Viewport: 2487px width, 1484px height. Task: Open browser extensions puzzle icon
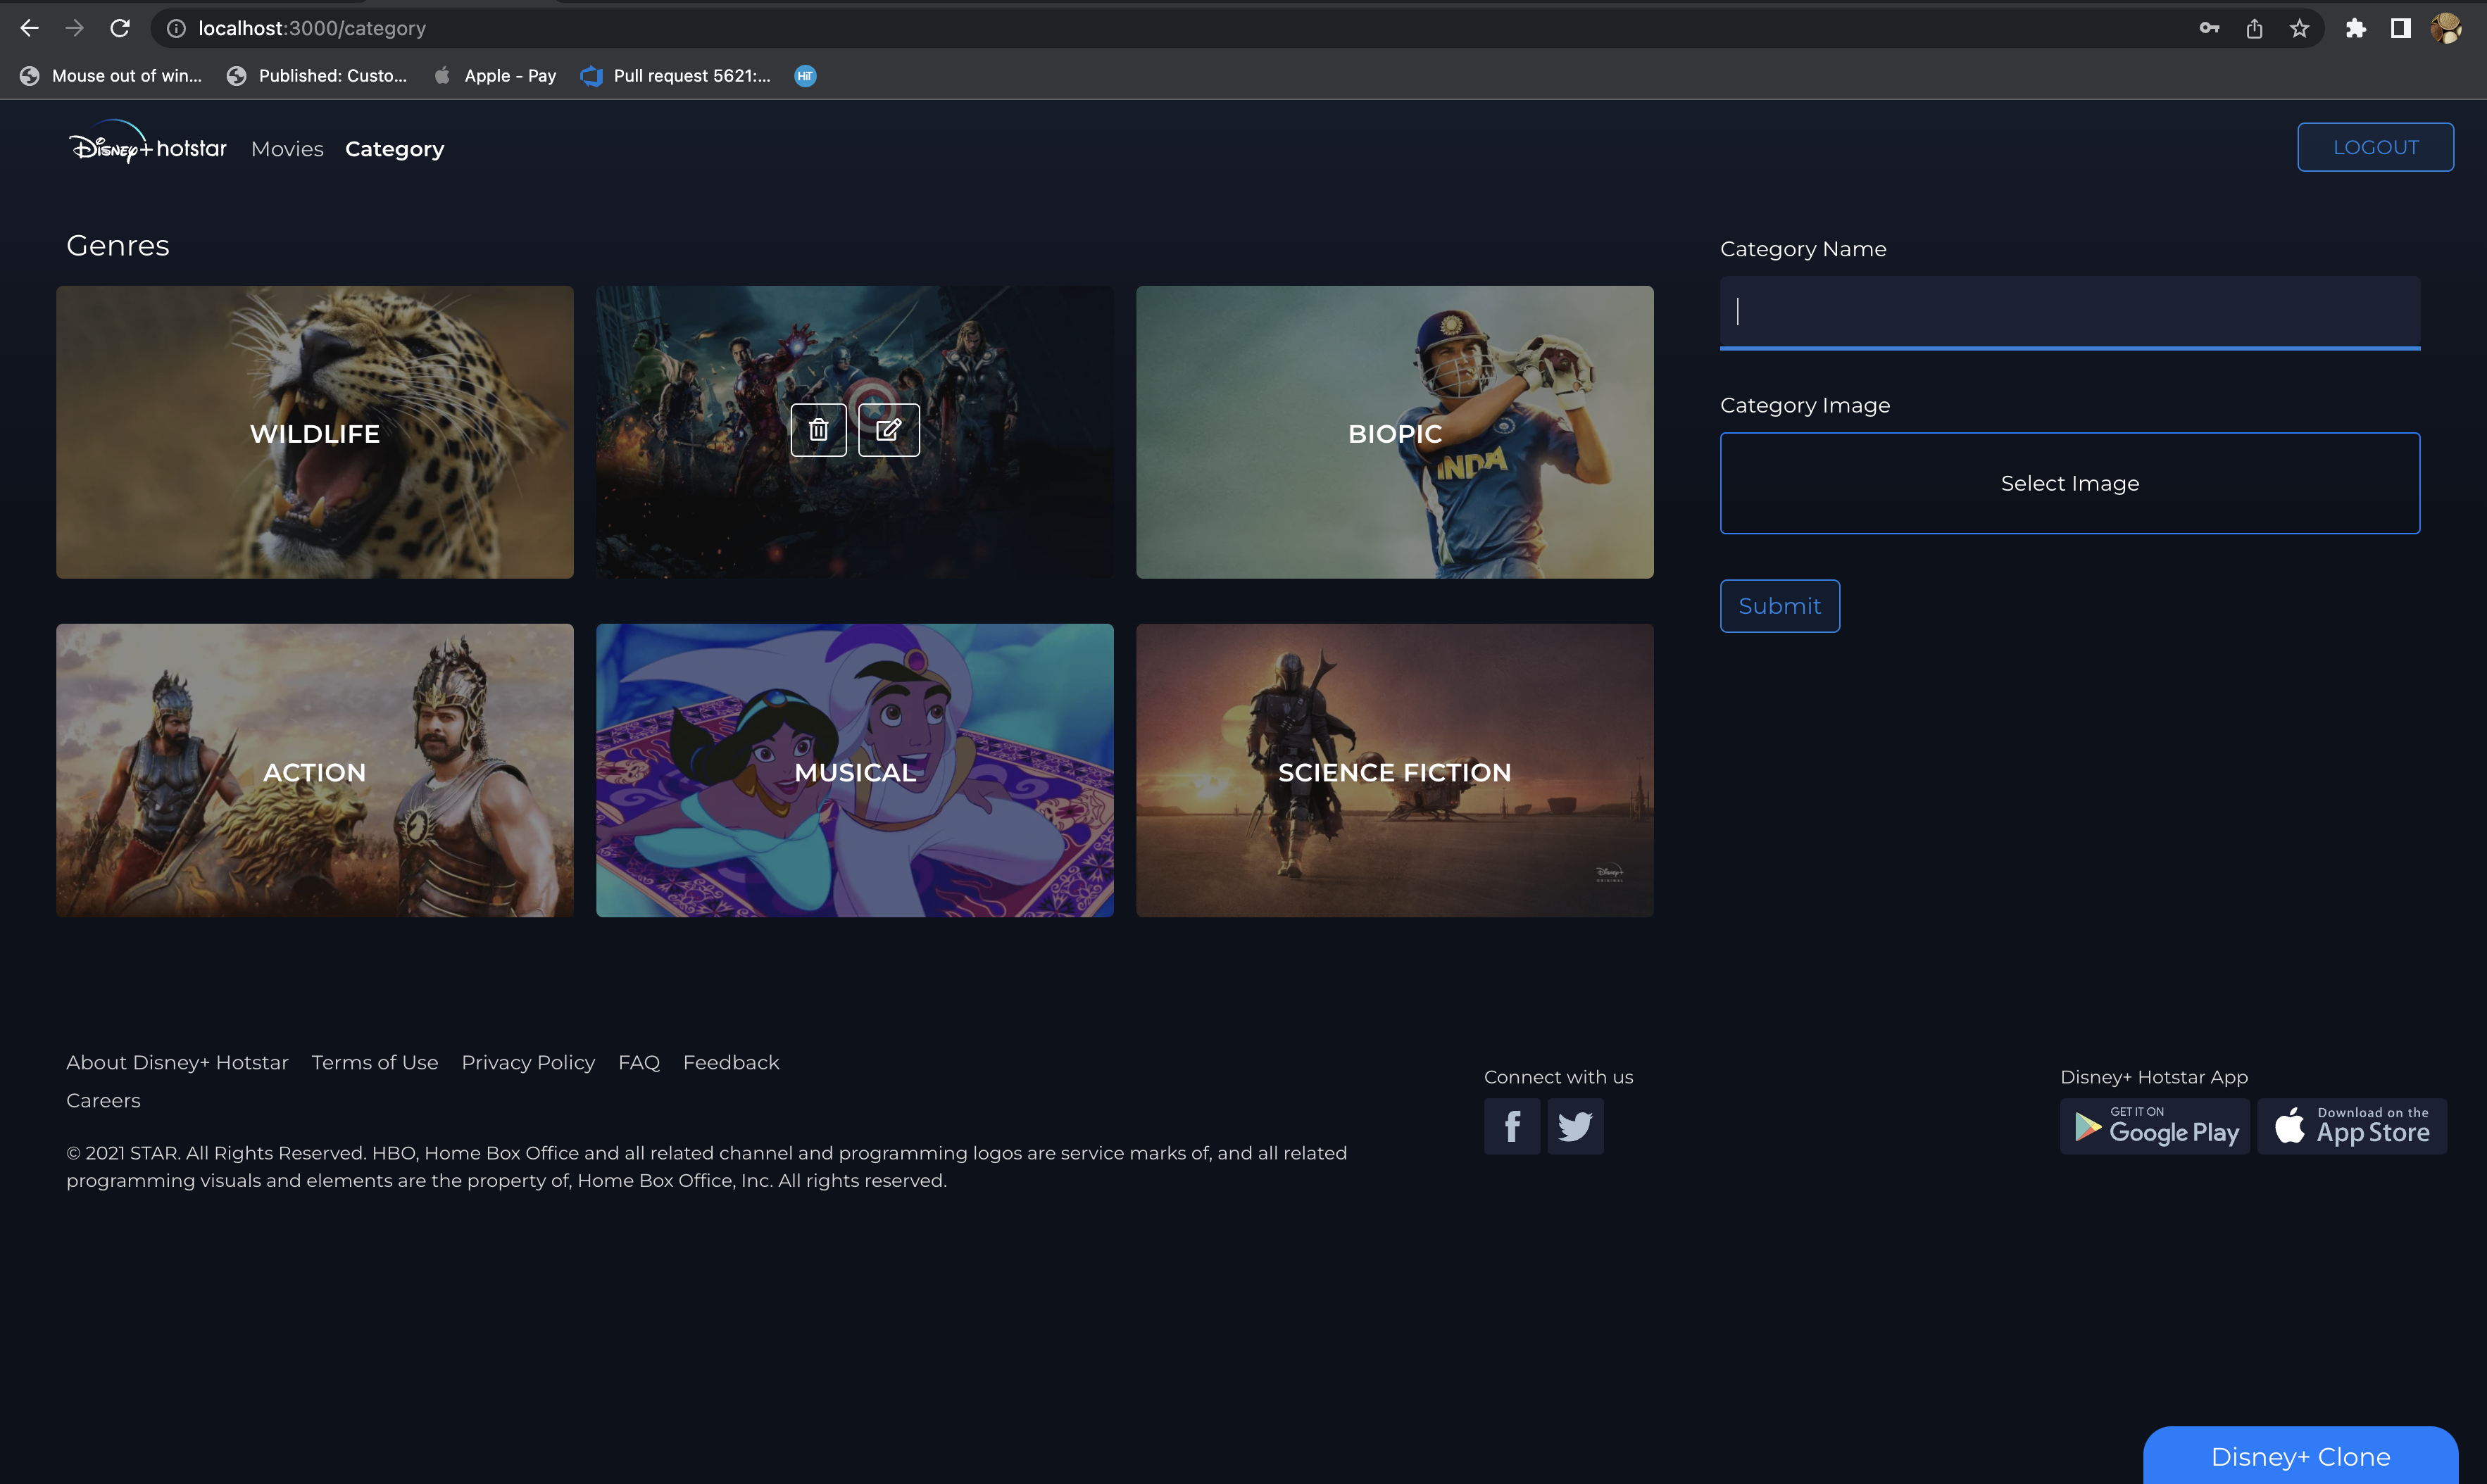coord(2355,28)
